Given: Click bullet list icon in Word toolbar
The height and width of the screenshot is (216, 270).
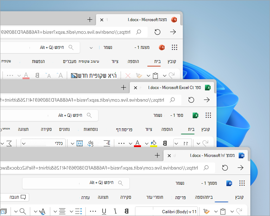Looking at the screenshot, I should point(78,211).
